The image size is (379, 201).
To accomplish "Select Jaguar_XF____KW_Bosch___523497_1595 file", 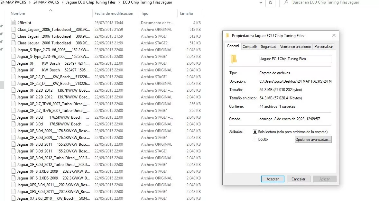I will 53,70.
